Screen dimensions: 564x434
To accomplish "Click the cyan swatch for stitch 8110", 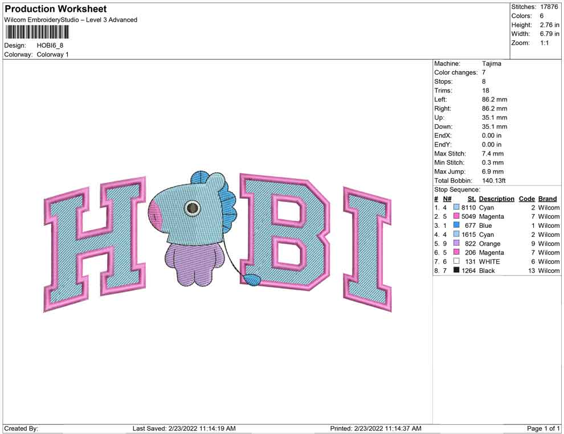I will coord(456,207).
